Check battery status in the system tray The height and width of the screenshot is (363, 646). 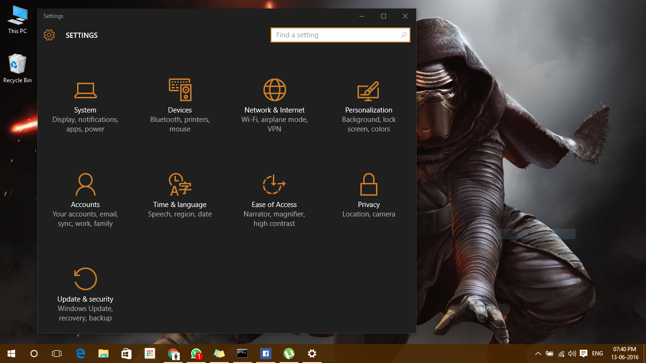(550, 354)
